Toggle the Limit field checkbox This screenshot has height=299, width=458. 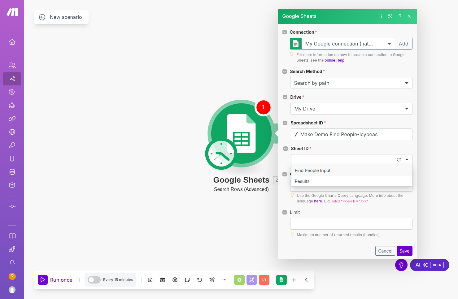click(x=285, y=212)
